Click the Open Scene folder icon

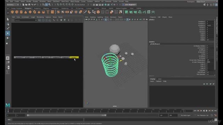point(26,5)
